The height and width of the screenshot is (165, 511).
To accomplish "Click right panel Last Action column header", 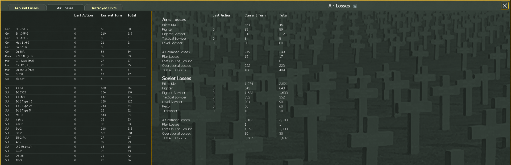I will (222, 15).
